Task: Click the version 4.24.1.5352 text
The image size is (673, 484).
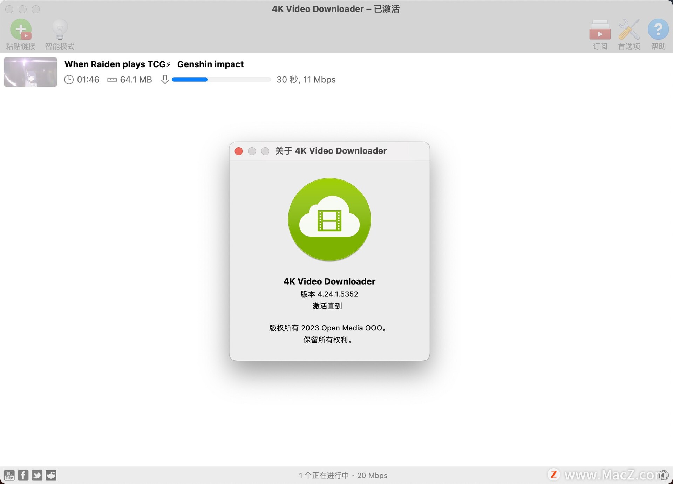Action: coord(329,294)
